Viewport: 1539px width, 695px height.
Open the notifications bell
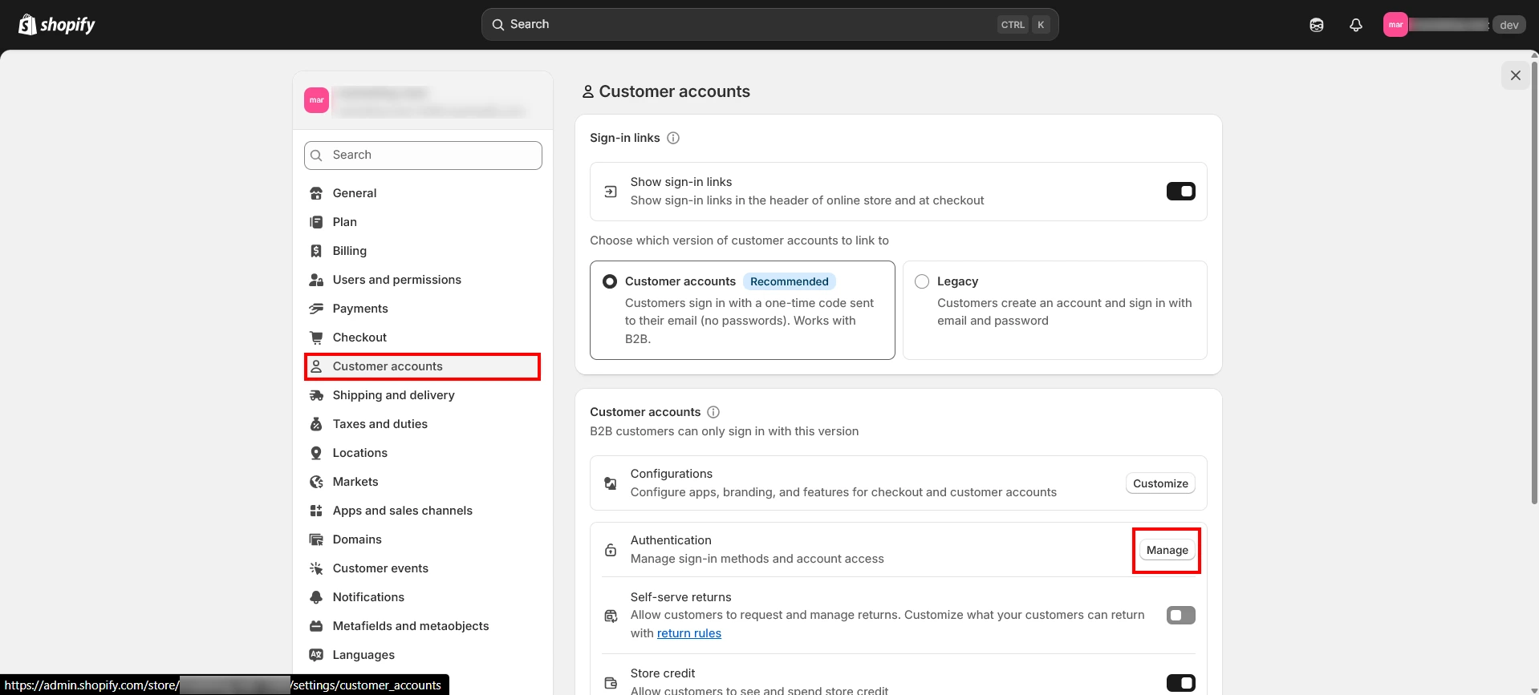tap(1356, 25)
